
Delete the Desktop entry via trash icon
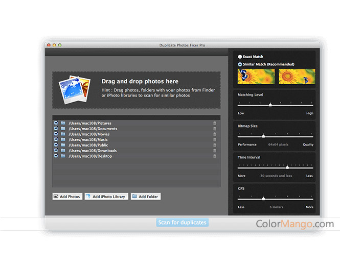click(215, 156)
